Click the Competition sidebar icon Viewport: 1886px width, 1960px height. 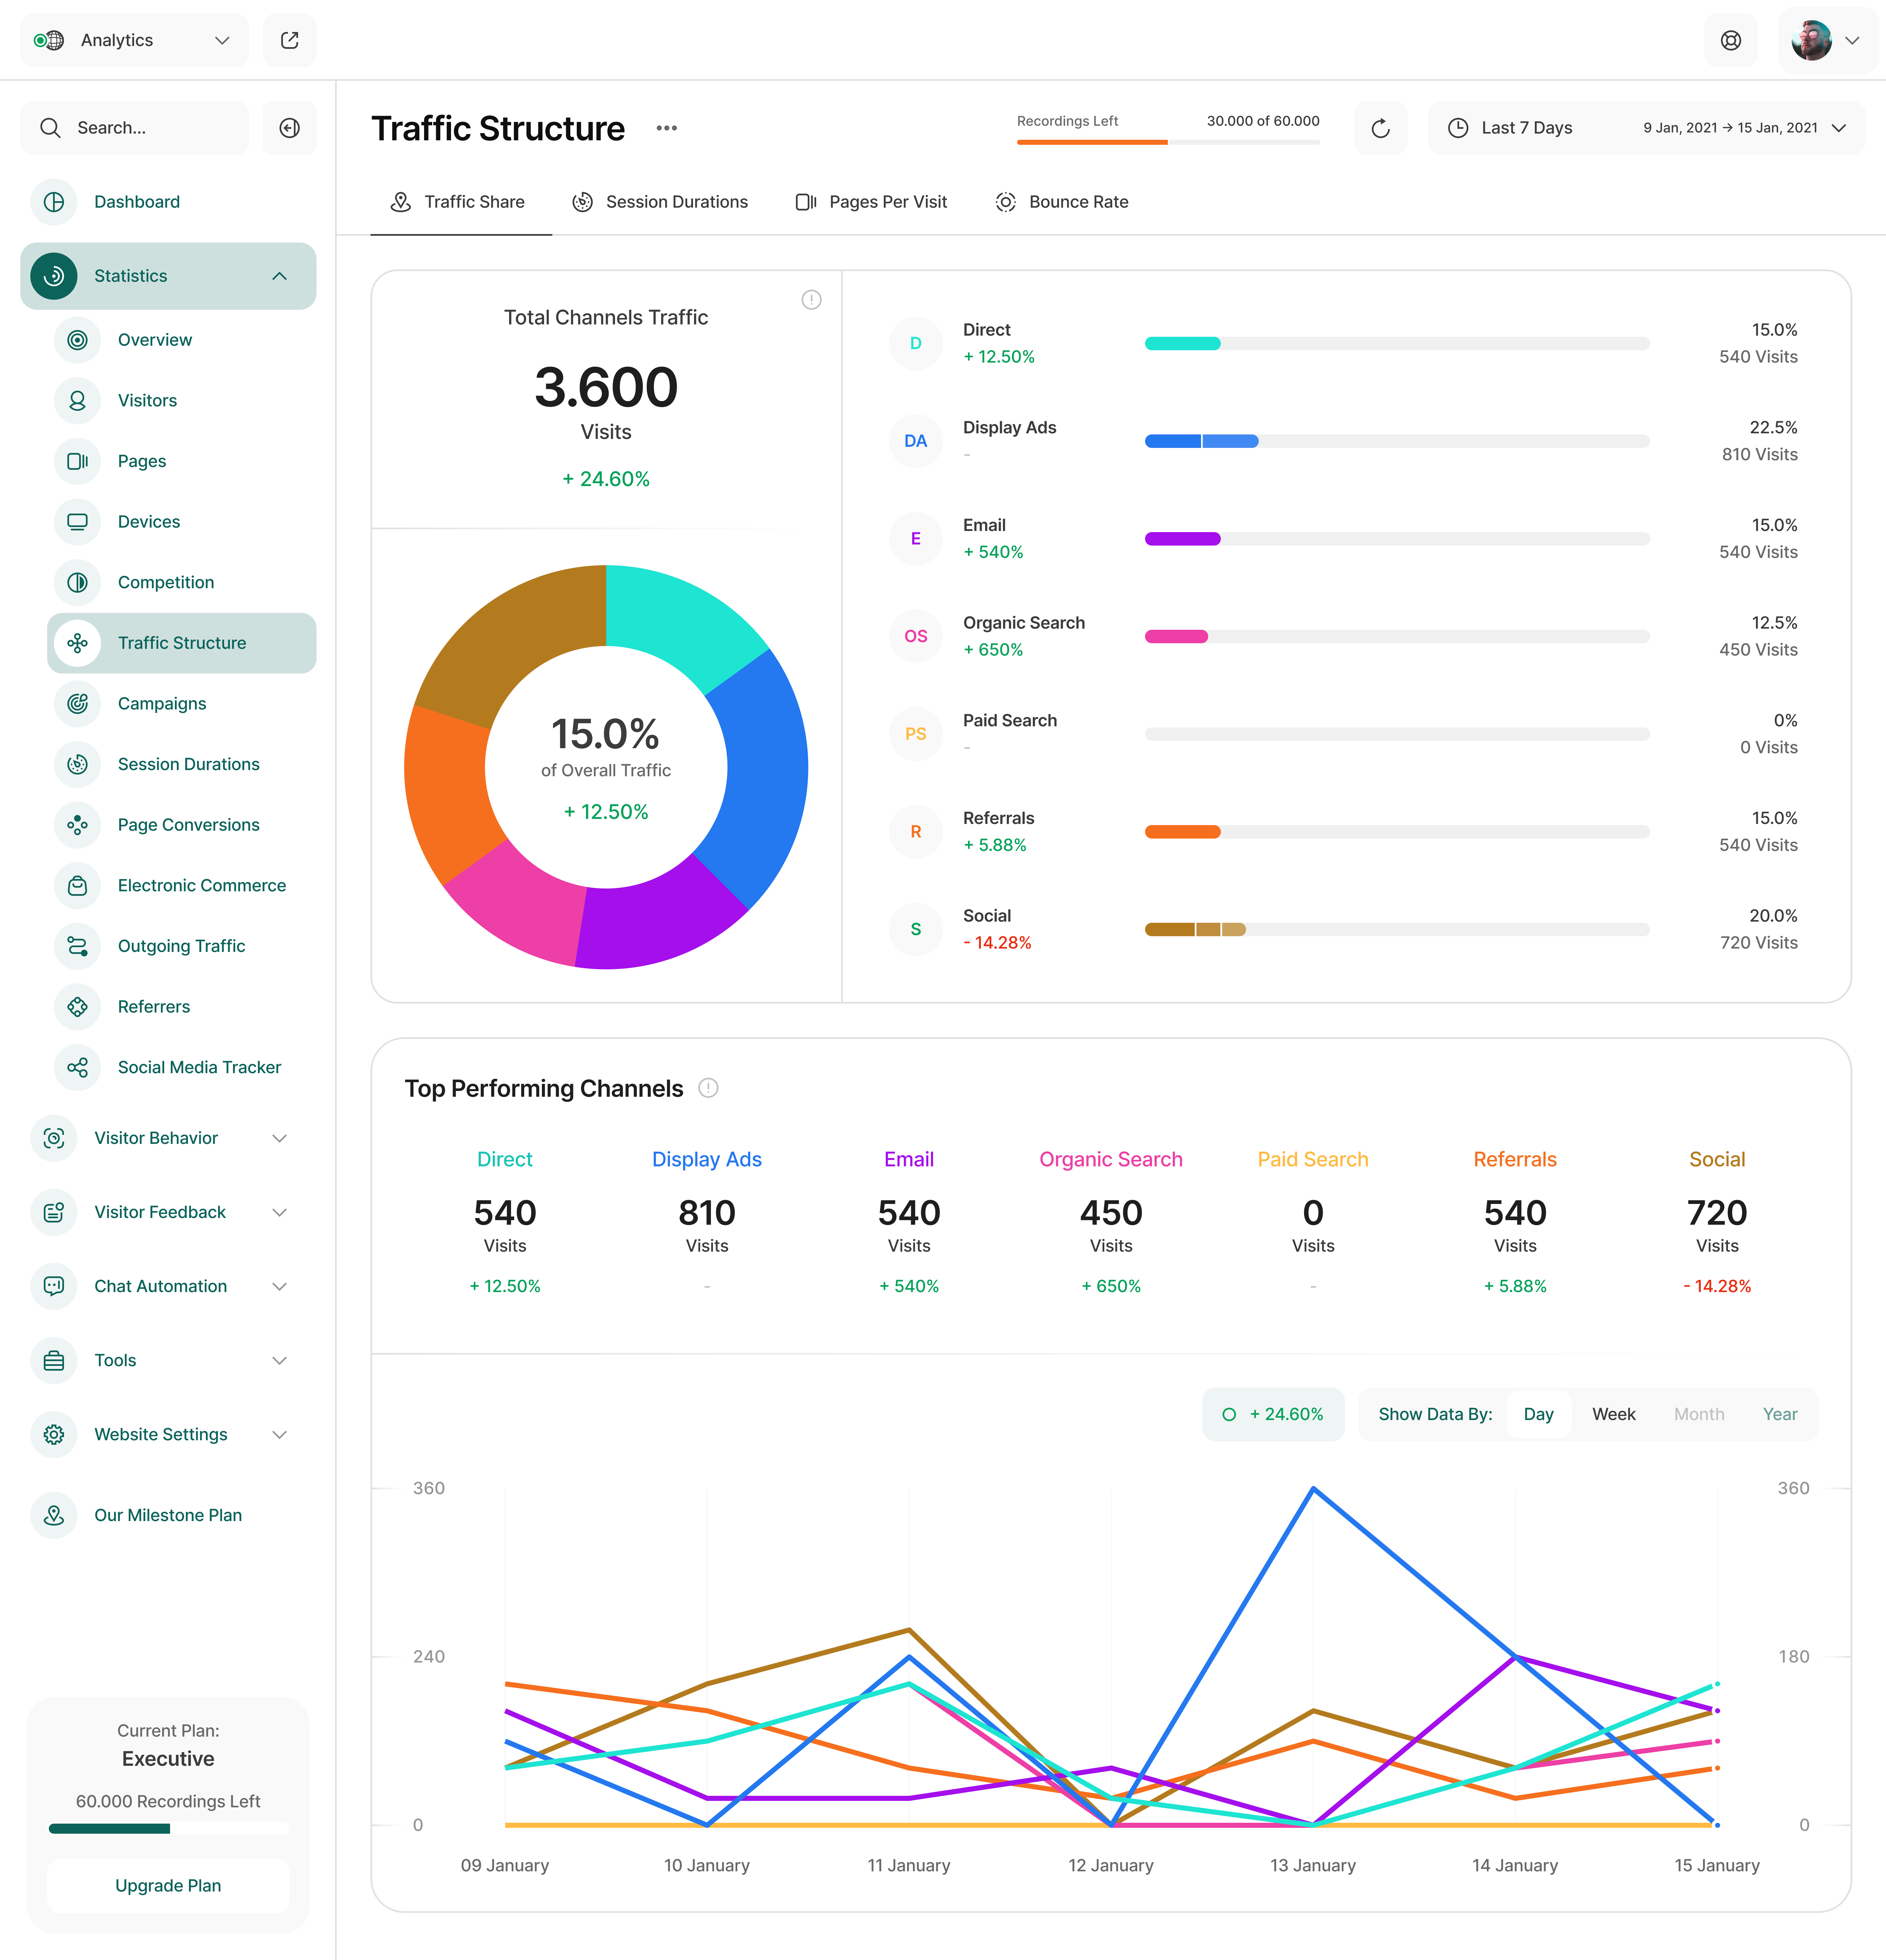coord(77,582)
